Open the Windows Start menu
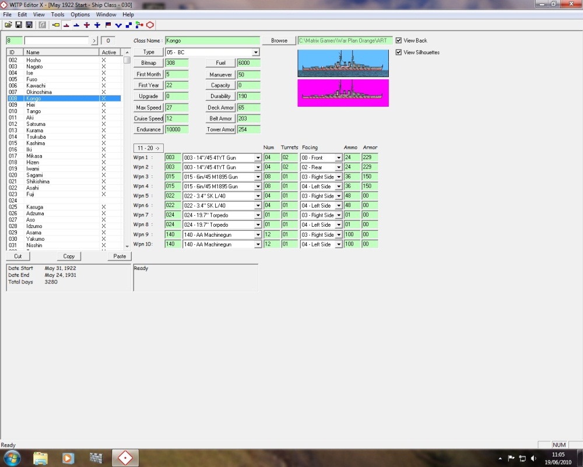The width and height of the screenshot is (583, 467). pyautogui.click(x=12, y=458)
